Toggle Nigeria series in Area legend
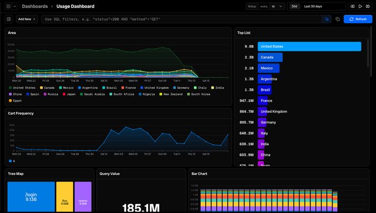This screenshot has height=213, width=376. pos(147,94)
